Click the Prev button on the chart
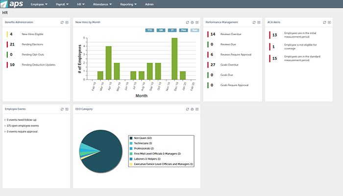This screenshot has height=196, width=343. pos(183,30)
